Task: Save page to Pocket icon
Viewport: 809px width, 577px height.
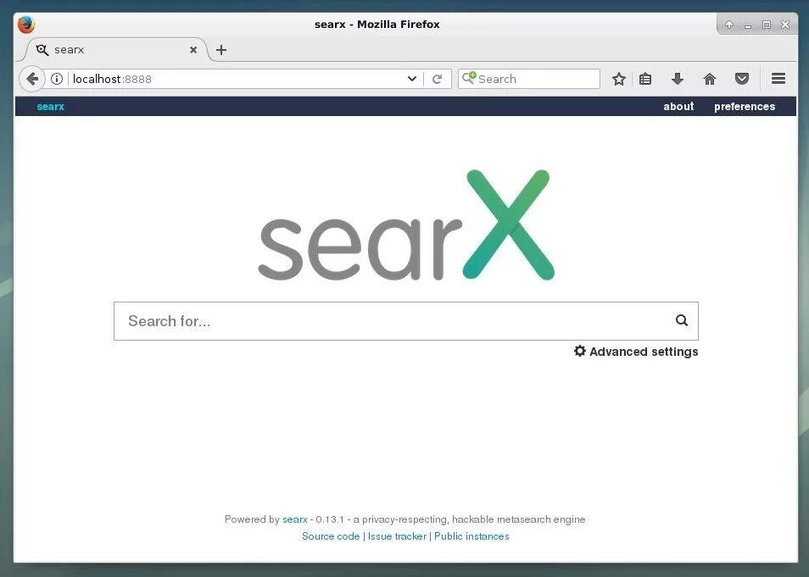Action: pyautogui.click(x=742, y=79)
